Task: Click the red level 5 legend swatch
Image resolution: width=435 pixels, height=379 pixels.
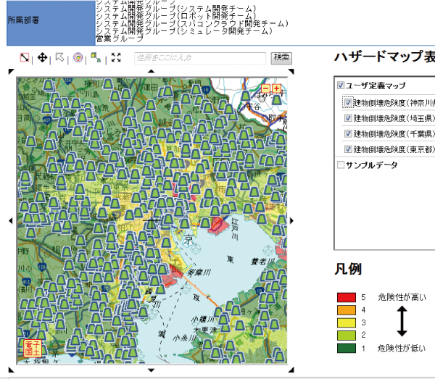Action: click(347, 297)
